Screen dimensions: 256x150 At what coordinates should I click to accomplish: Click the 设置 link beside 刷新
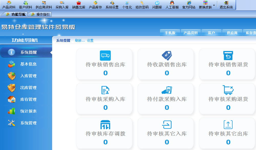click(x=90, y=40)
